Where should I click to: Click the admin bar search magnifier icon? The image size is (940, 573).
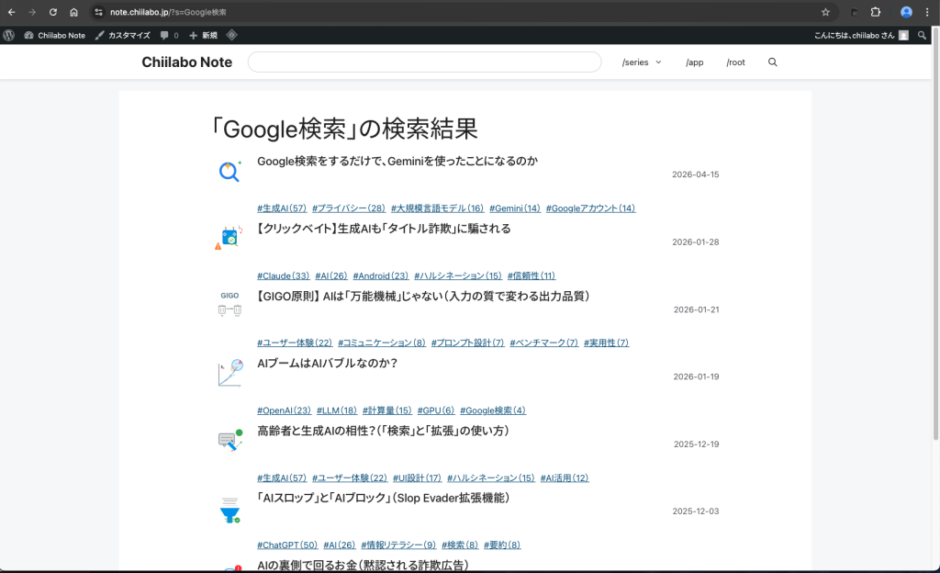922,36
